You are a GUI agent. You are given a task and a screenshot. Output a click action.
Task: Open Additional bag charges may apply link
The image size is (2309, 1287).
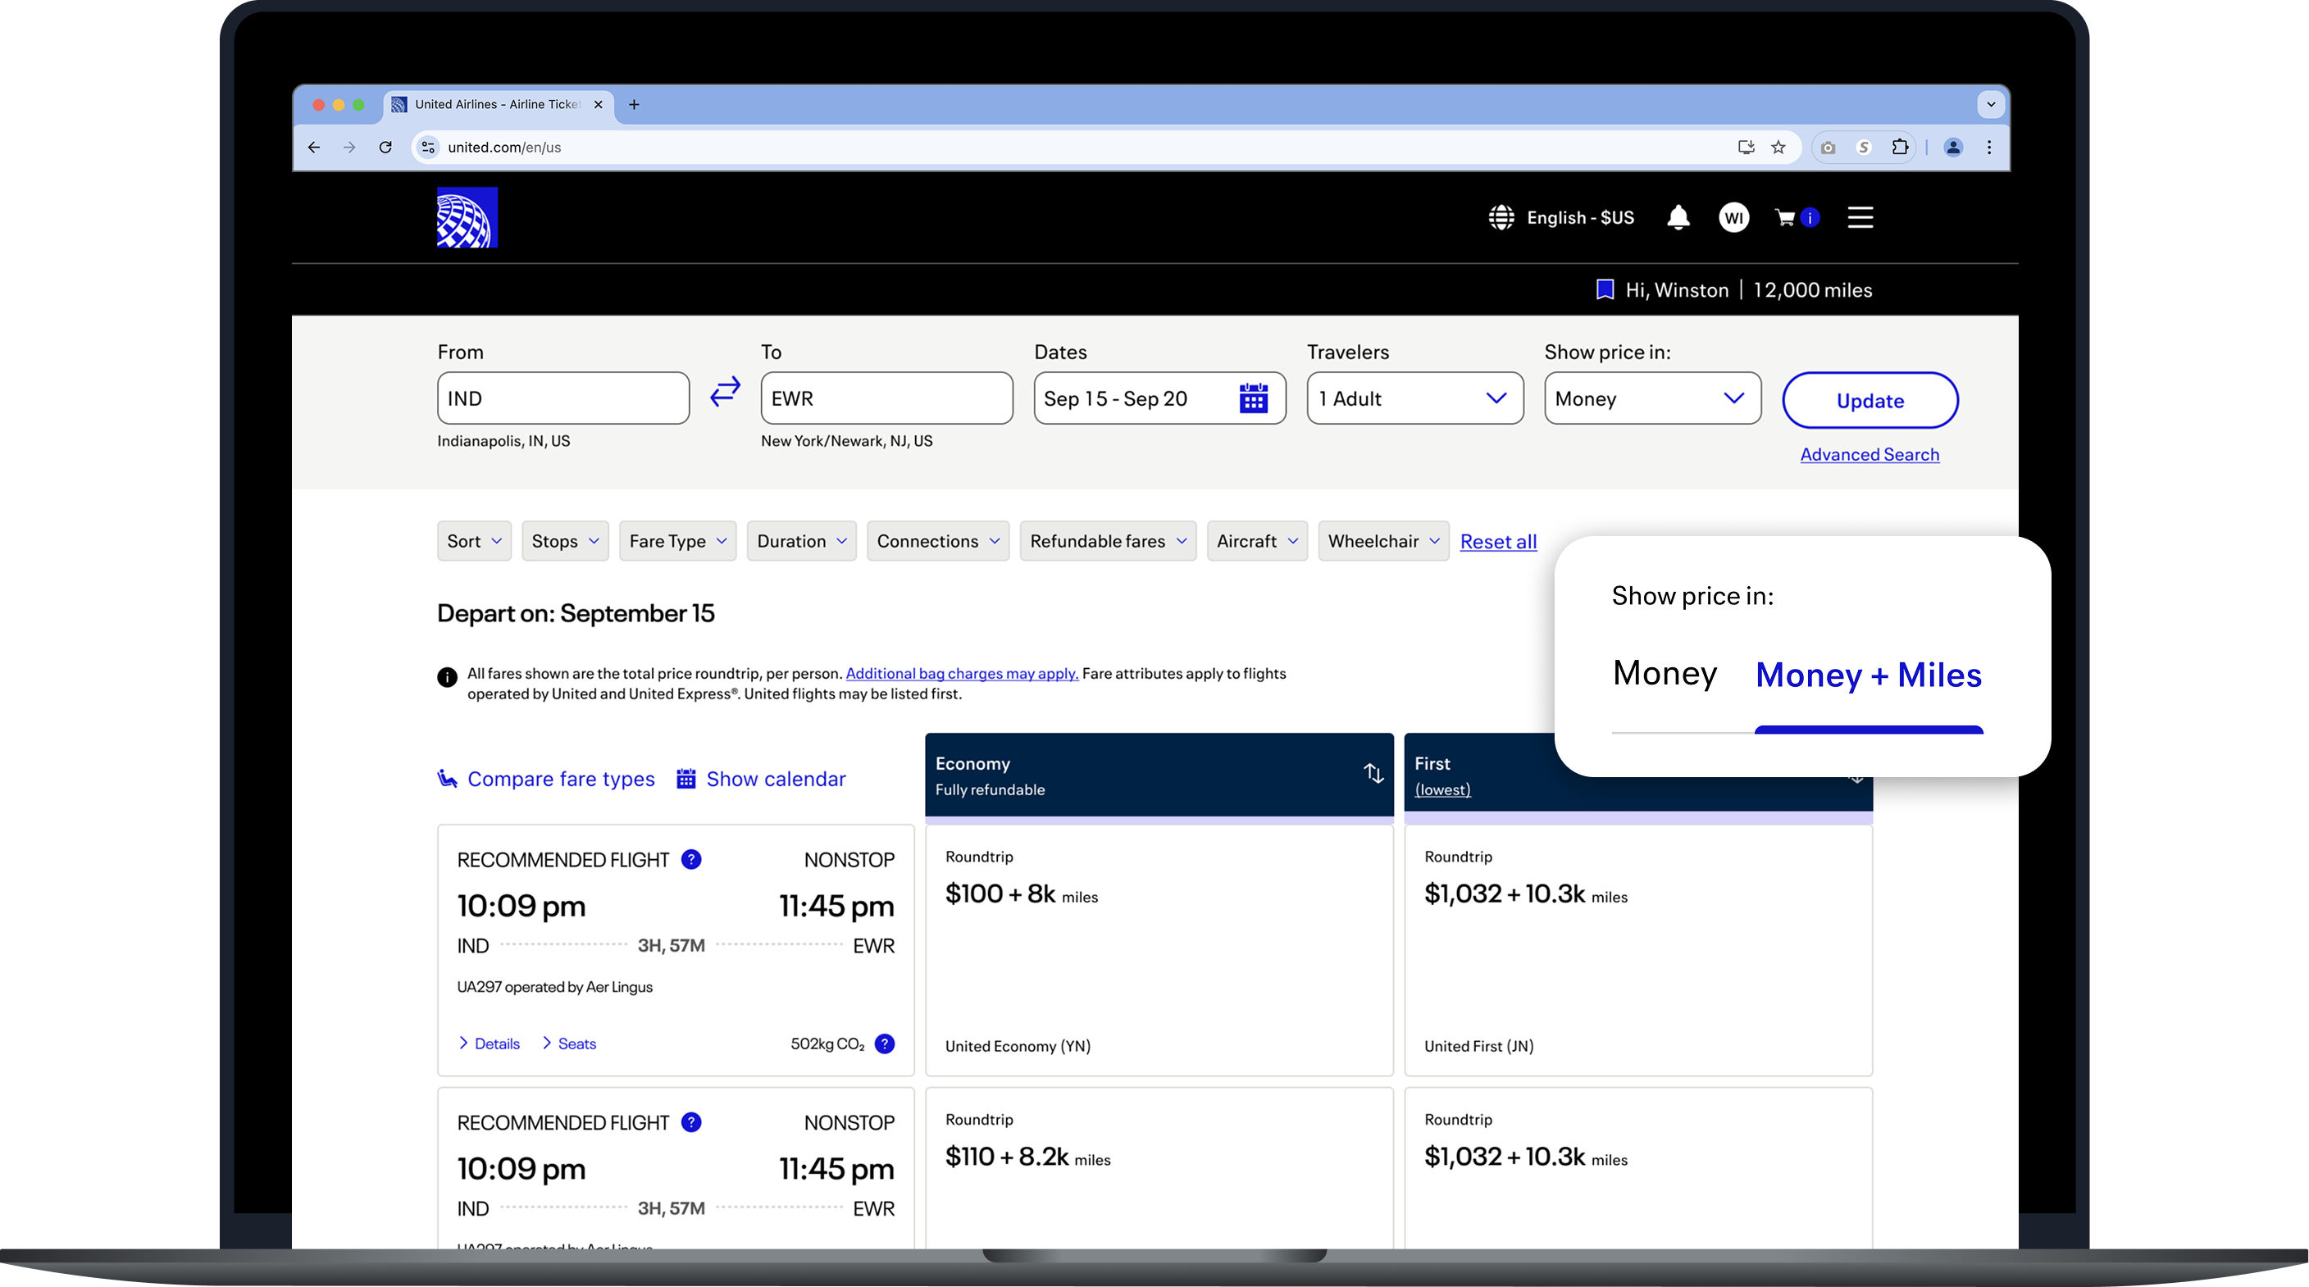click(x=962, y=673)
